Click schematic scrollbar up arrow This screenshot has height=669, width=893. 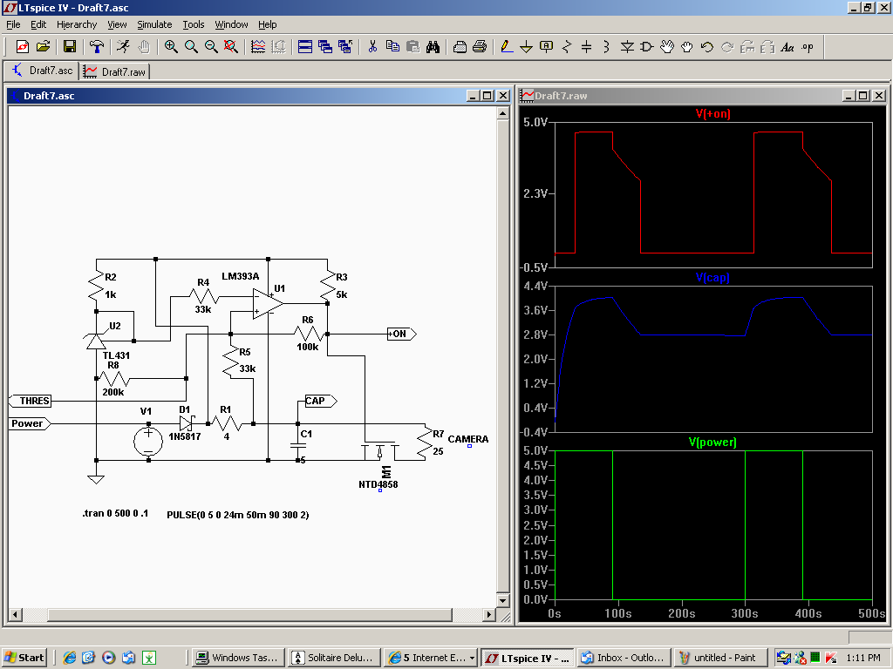click(503, 113)
